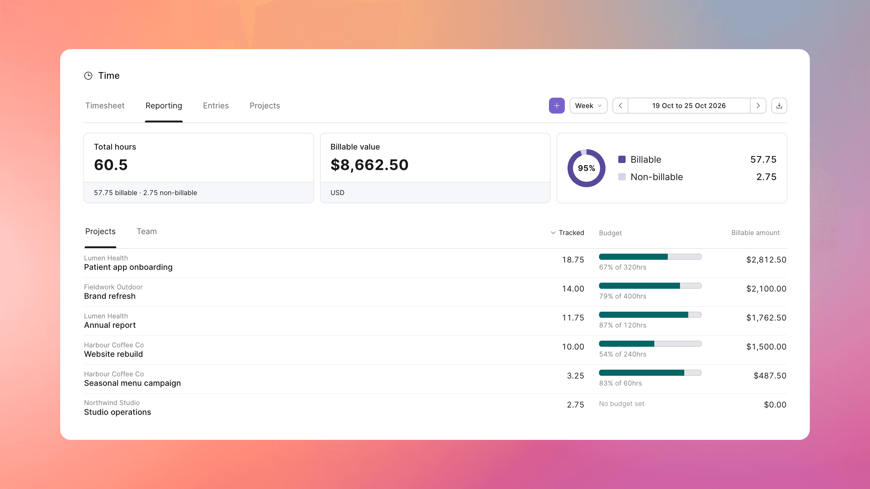Click the 95% billable donut chart

pyautogui.click(x=586, y=168)
